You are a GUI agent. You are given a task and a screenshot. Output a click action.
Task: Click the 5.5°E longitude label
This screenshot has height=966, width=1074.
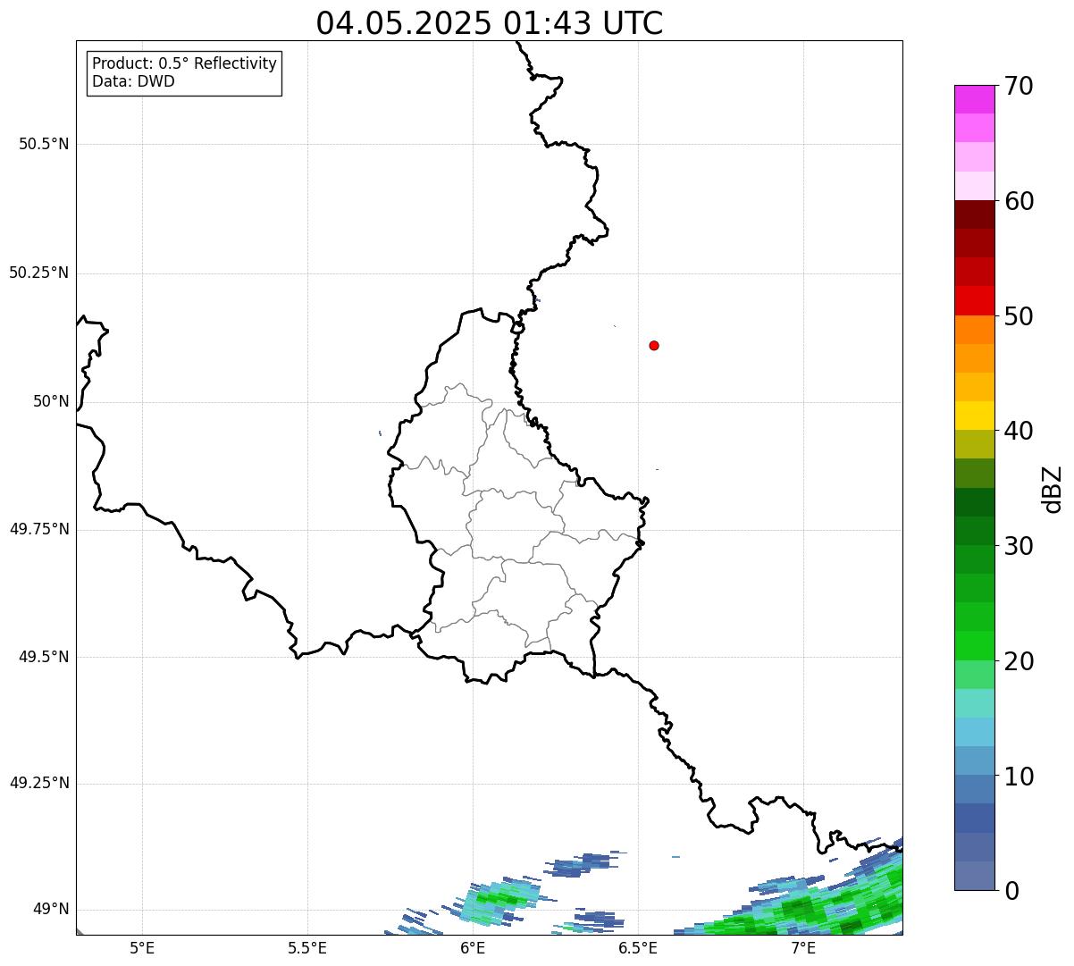(x=307, y=947)
